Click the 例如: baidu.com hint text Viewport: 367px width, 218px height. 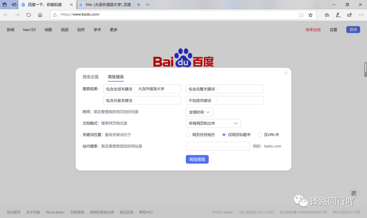tap(267, 146)
